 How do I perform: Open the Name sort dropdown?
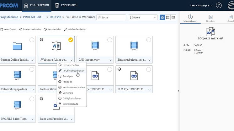[x=143, y=18]
